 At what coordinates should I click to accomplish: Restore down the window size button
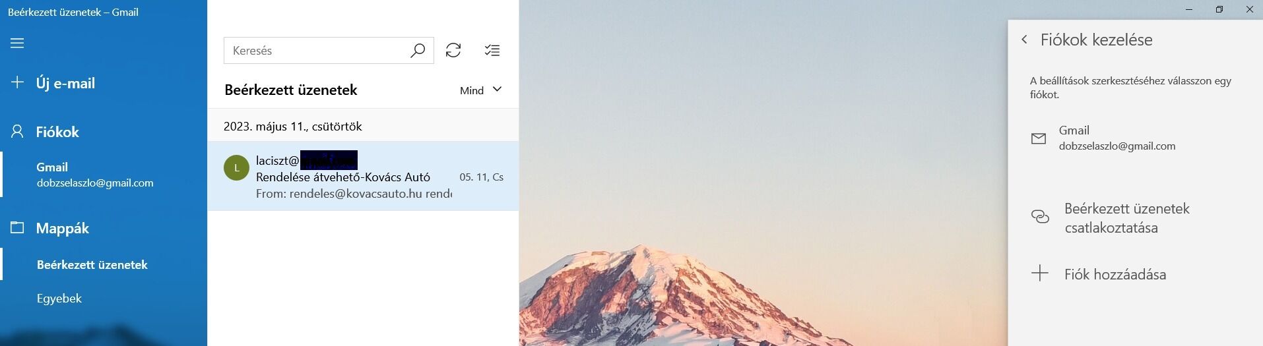coord(1219,9)
